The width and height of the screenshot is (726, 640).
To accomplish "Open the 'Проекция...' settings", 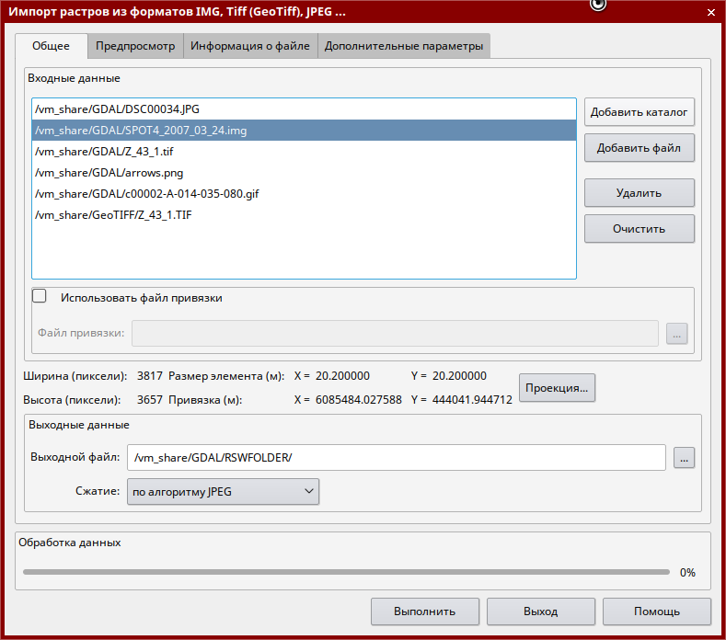I will click(x=558, y=388).
